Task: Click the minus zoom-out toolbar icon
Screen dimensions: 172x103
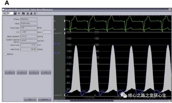Action: 4,13
